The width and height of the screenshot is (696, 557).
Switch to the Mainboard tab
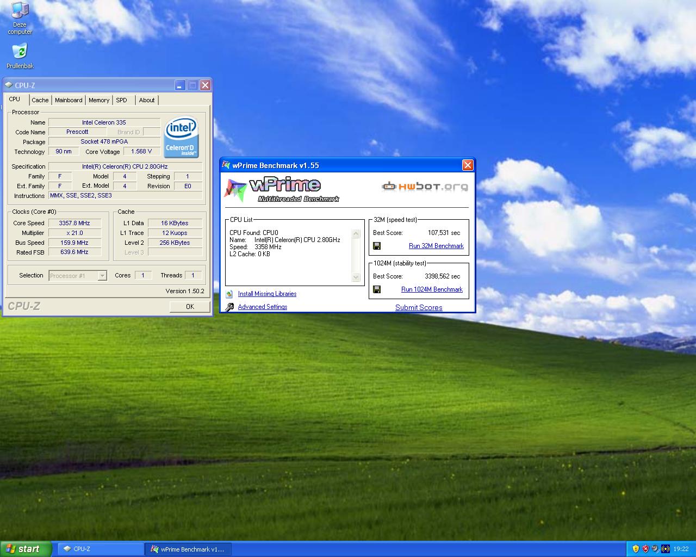pos(69,100)
